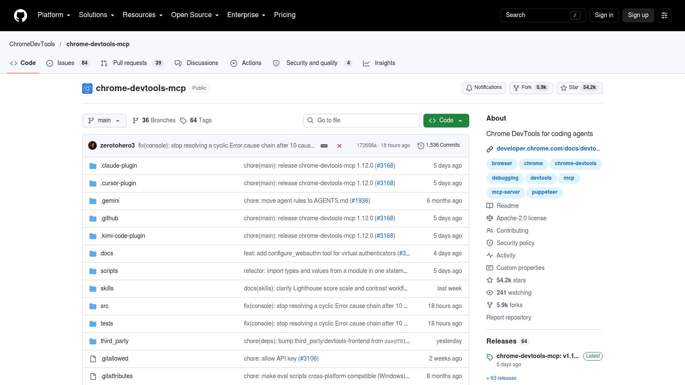Switch to the Issues tab
The width and height of the screenshot is (685, 385).
coord(68,63)
